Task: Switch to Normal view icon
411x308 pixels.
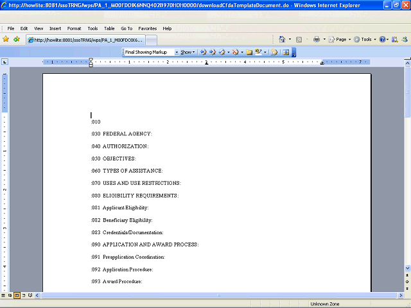Action: pyautogui.click(x=3, y=295)
